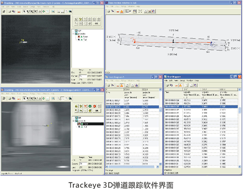Click the green round icon in the left-track panel
Viewport: 243px width, 189px height.
90,106
